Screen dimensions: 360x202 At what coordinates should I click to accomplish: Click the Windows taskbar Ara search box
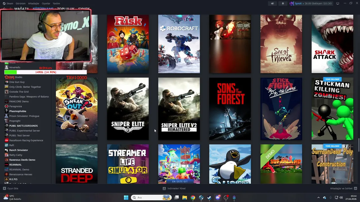coord(152,198)
